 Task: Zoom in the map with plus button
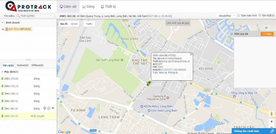pos(271,122)
